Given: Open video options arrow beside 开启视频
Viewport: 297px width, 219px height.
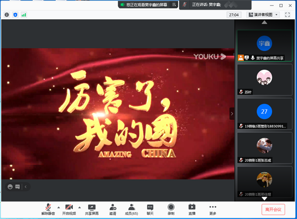Looking at the screenshot, I should [79, 207].
